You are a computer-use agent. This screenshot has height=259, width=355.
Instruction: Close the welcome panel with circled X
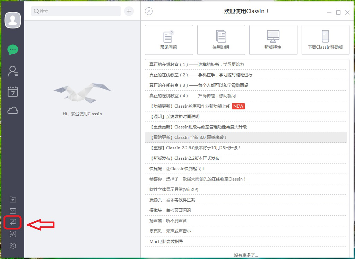coord(149,11)
